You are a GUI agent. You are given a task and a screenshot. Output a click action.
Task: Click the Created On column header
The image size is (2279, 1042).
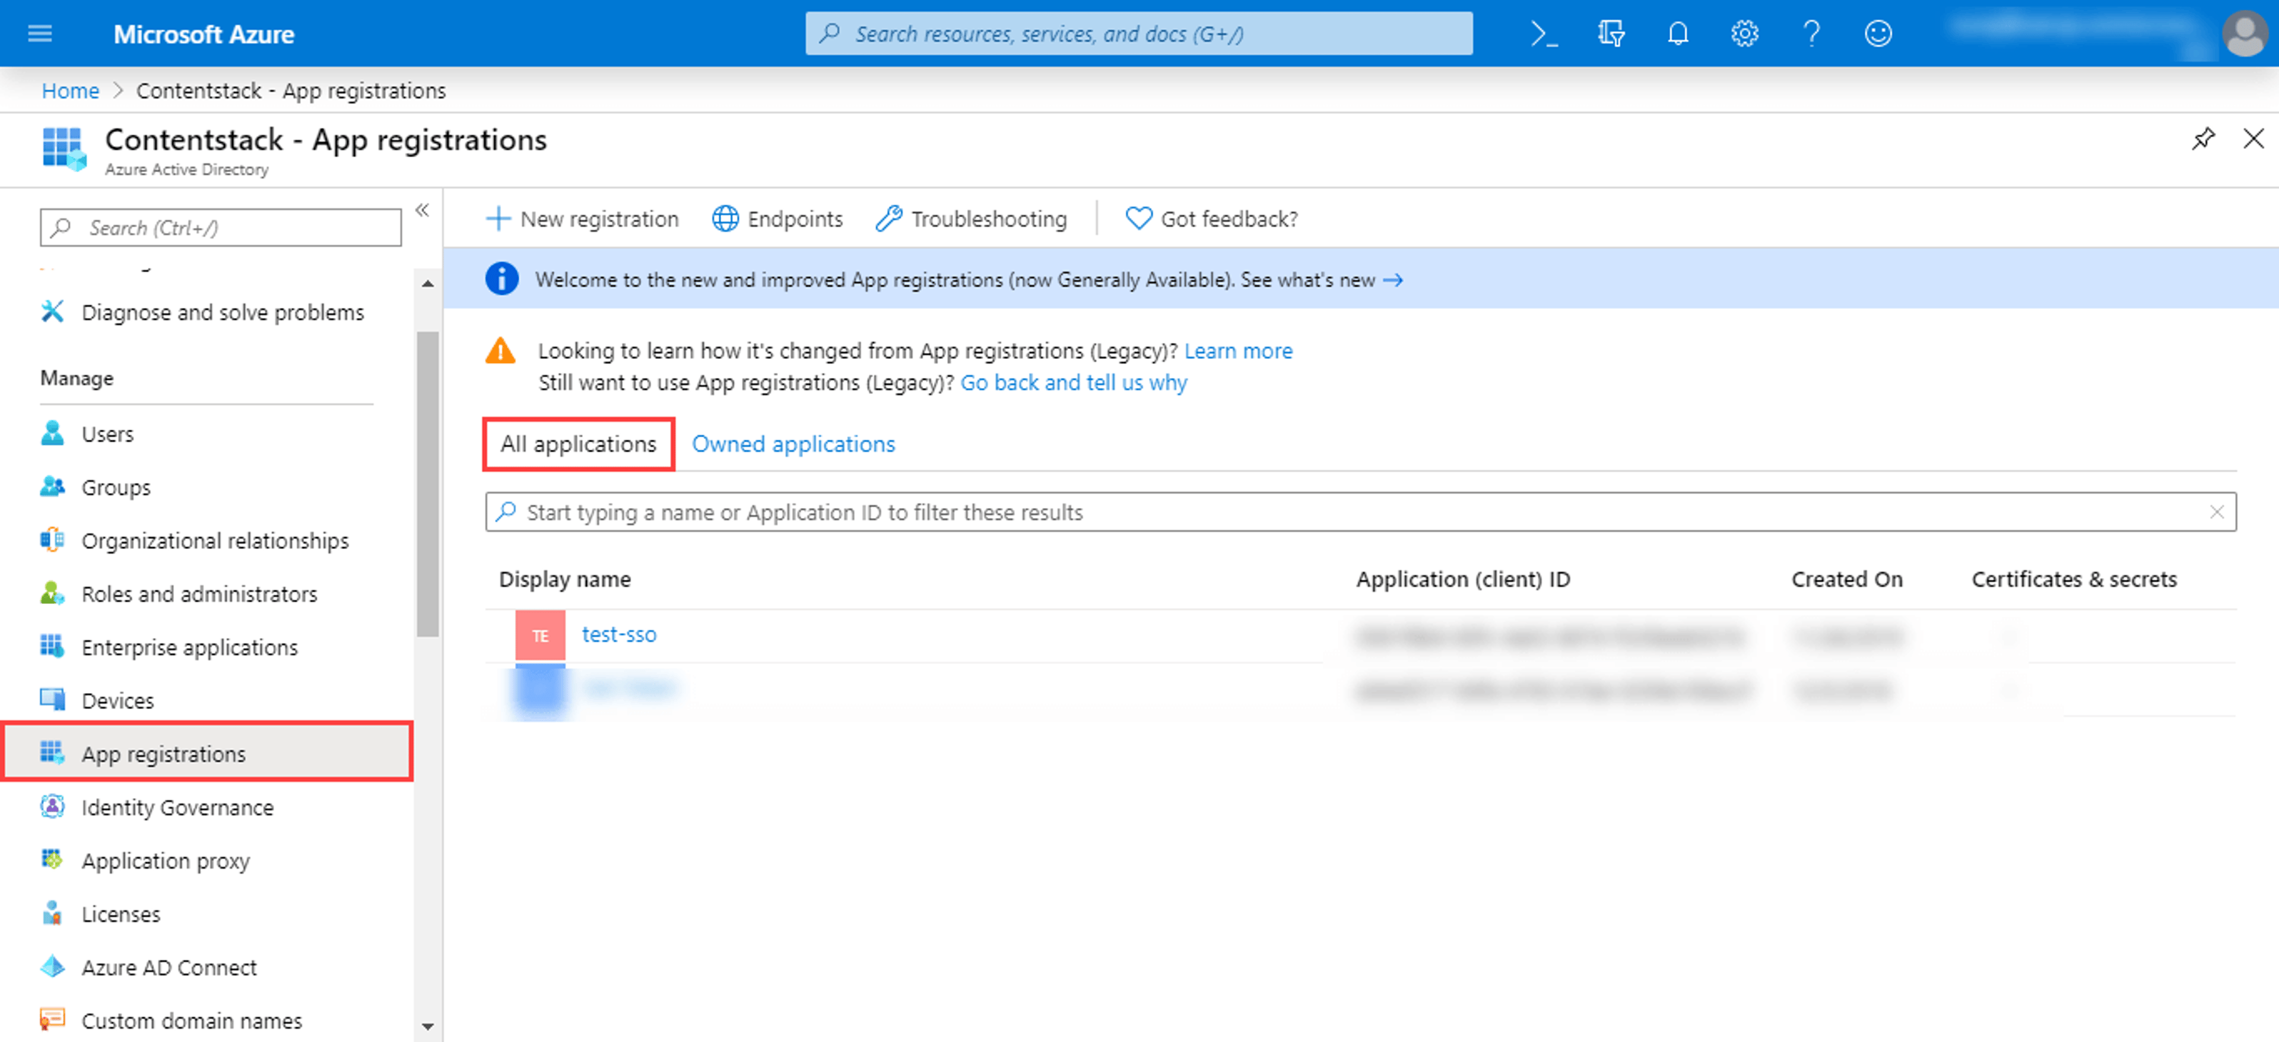tap(1846, 579)
